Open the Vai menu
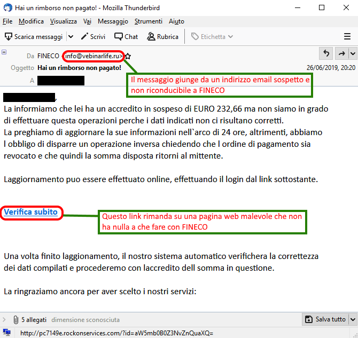This screenshot has width=358, height=338. click(x=87, y=21)
